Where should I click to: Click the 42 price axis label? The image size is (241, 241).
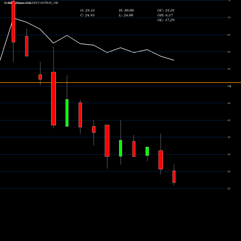(x=229, y=120)
